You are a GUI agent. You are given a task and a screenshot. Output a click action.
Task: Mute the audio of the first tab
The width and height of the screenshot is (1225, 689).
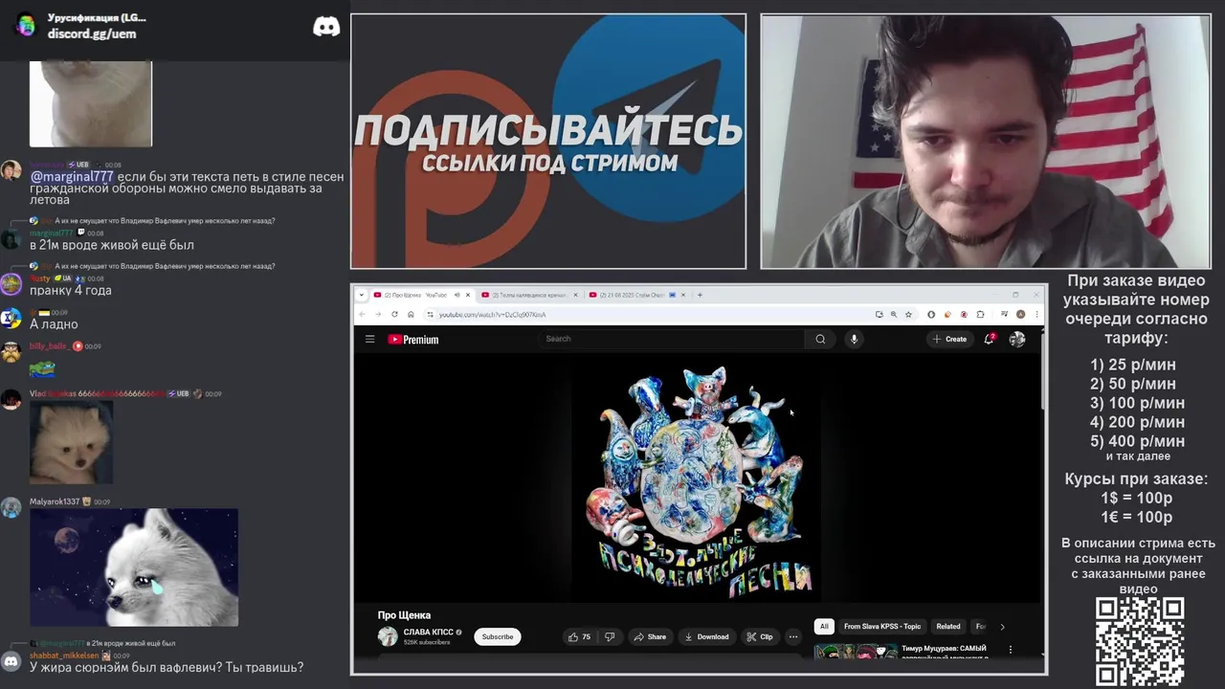pos(457,295)
